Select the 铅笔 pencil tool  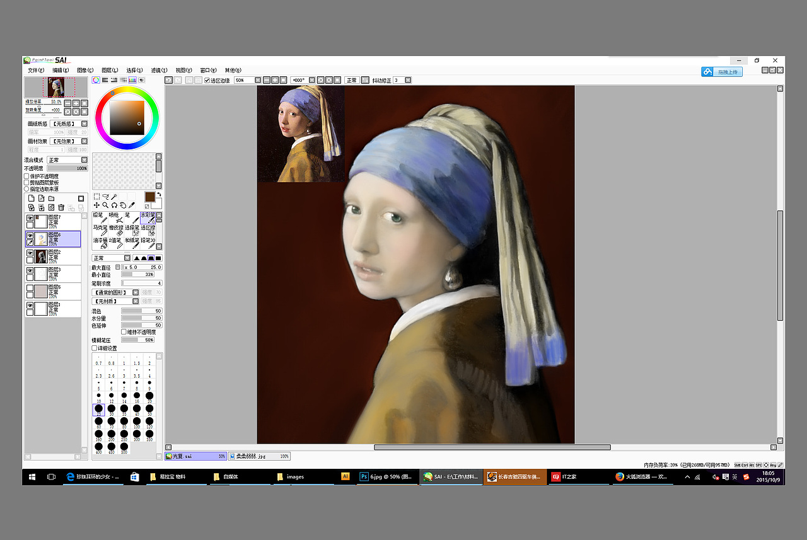click(x=100, y=218)
